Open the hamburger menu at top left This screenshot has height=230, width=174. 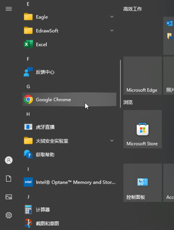[x=9, y=9]
